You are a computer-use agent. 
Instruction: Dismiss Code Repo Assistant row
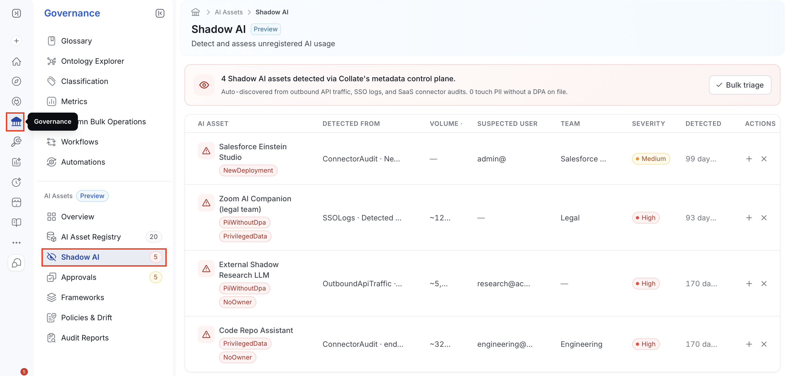764,344
